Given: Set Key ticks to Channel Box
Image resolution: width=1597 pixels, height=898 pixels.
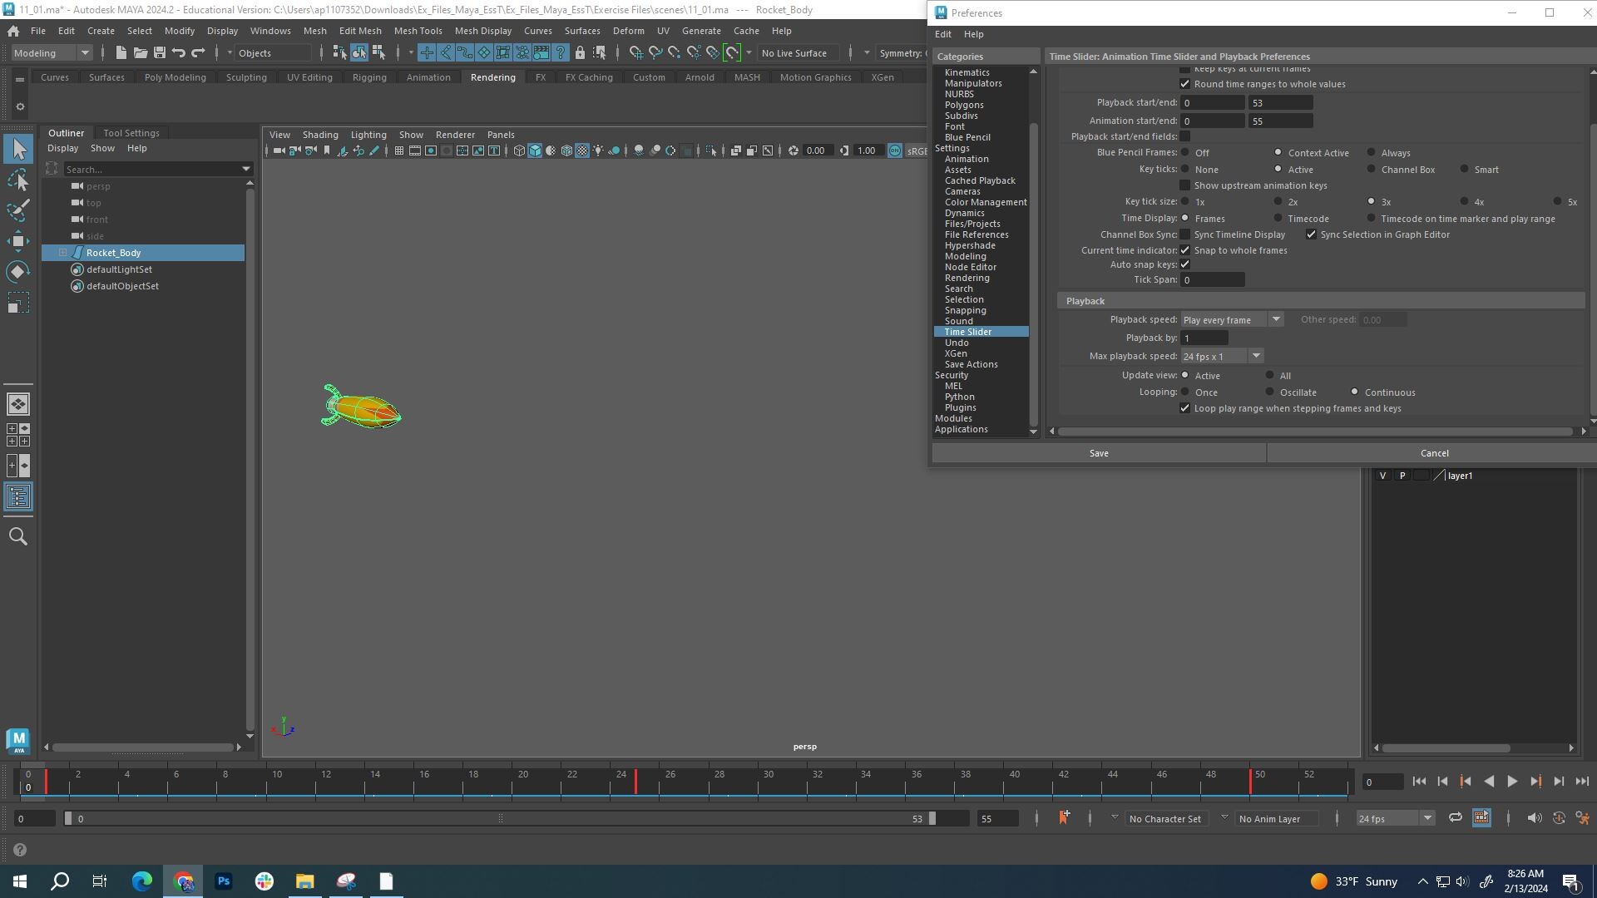Looking at the screenshot, I should pyautogui.click(x=1369, y=169).
